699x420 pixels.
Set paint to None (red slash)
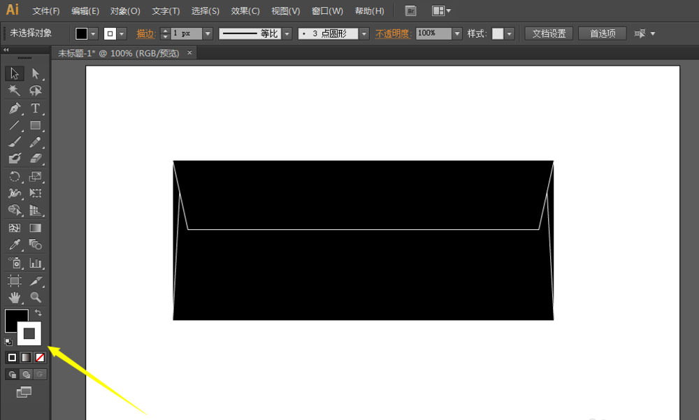pyautogui.click(x=40, y=358)
